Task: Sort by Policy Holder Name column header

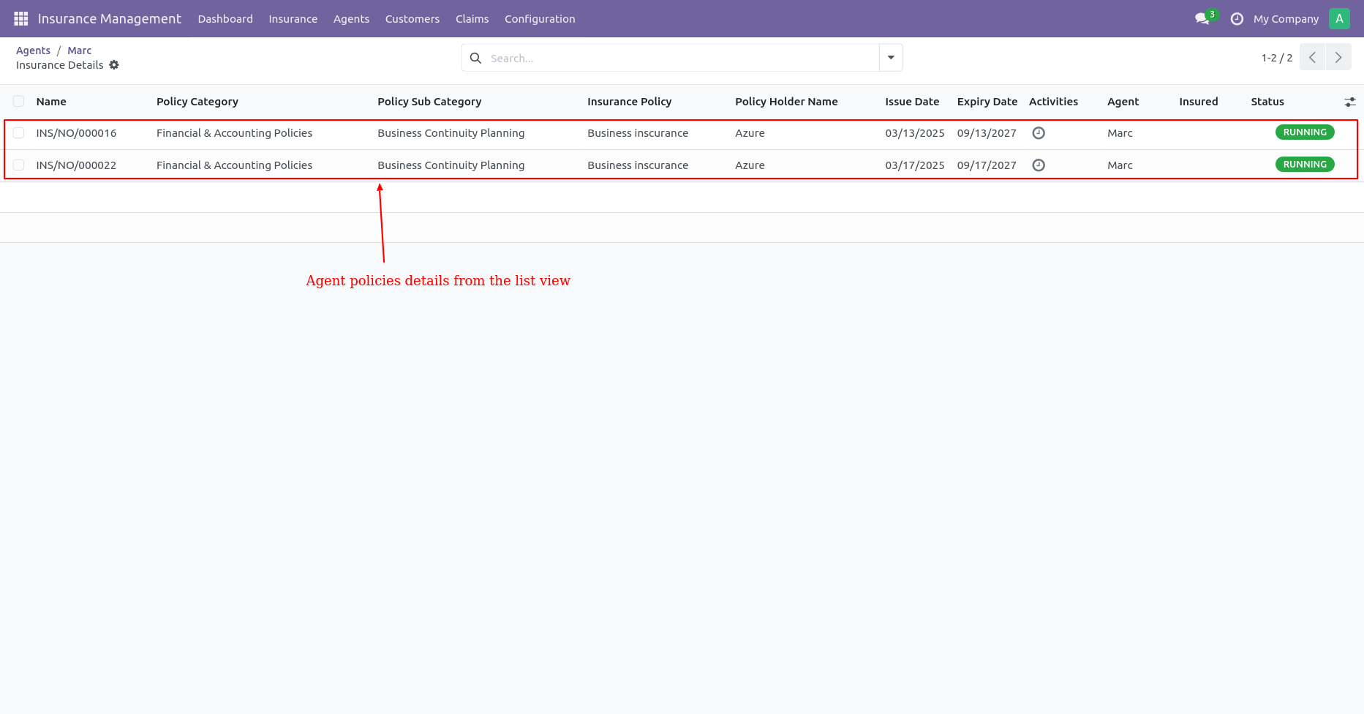Action: coord(786,102)
